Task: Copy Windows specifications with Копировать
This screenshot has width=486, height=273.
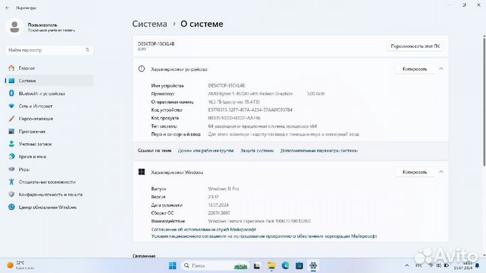Action: (x=414, y=172)
